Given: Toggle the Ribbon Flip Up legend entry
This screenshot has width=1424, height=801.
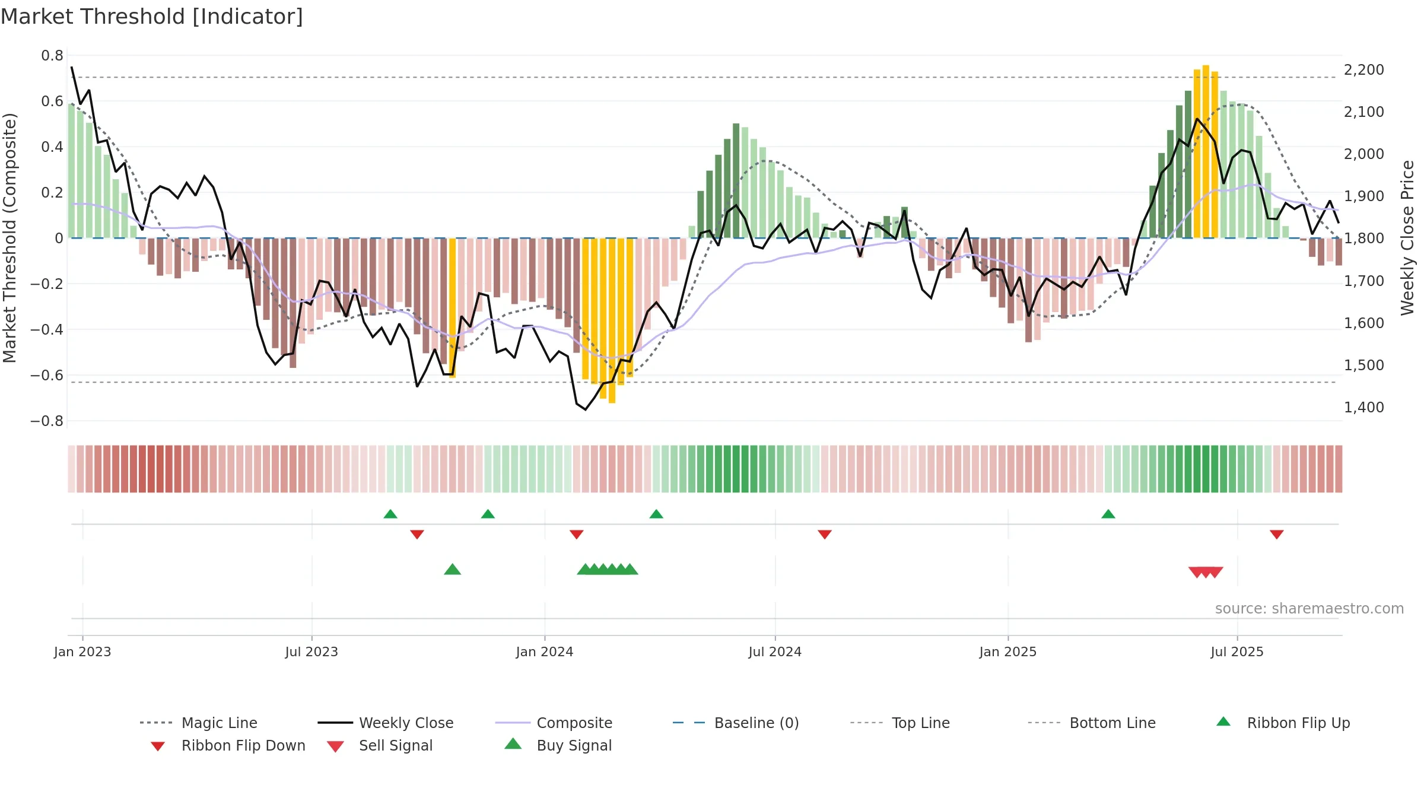Looking at the screenshot, I should tap(1283, 723).
